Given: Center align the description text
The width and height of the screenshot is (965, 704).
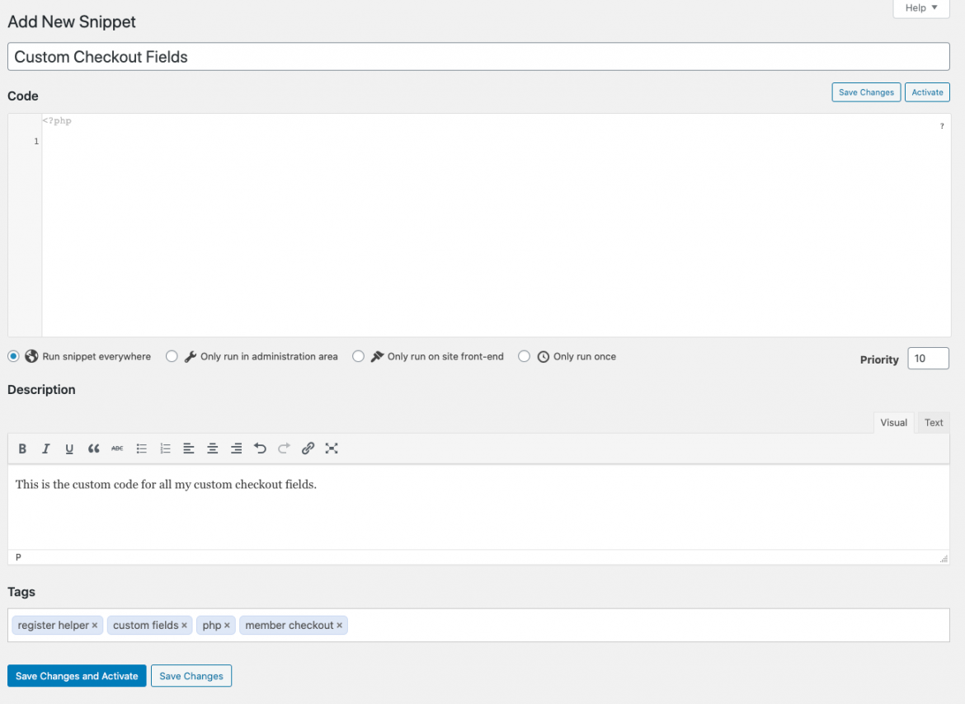Looking at the screenshot, I should click(x=213, y=448).
